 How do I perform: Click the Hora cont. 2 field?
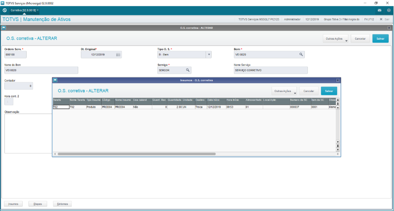(x=9, y=102)
